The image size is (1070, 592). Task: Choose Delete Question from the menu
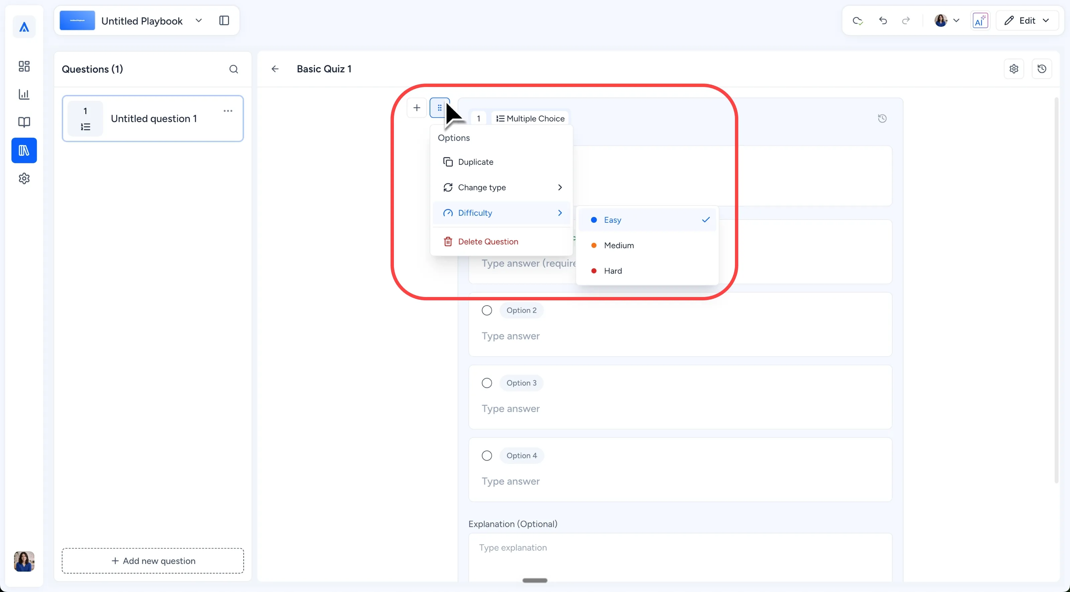[x=502, y=242]
